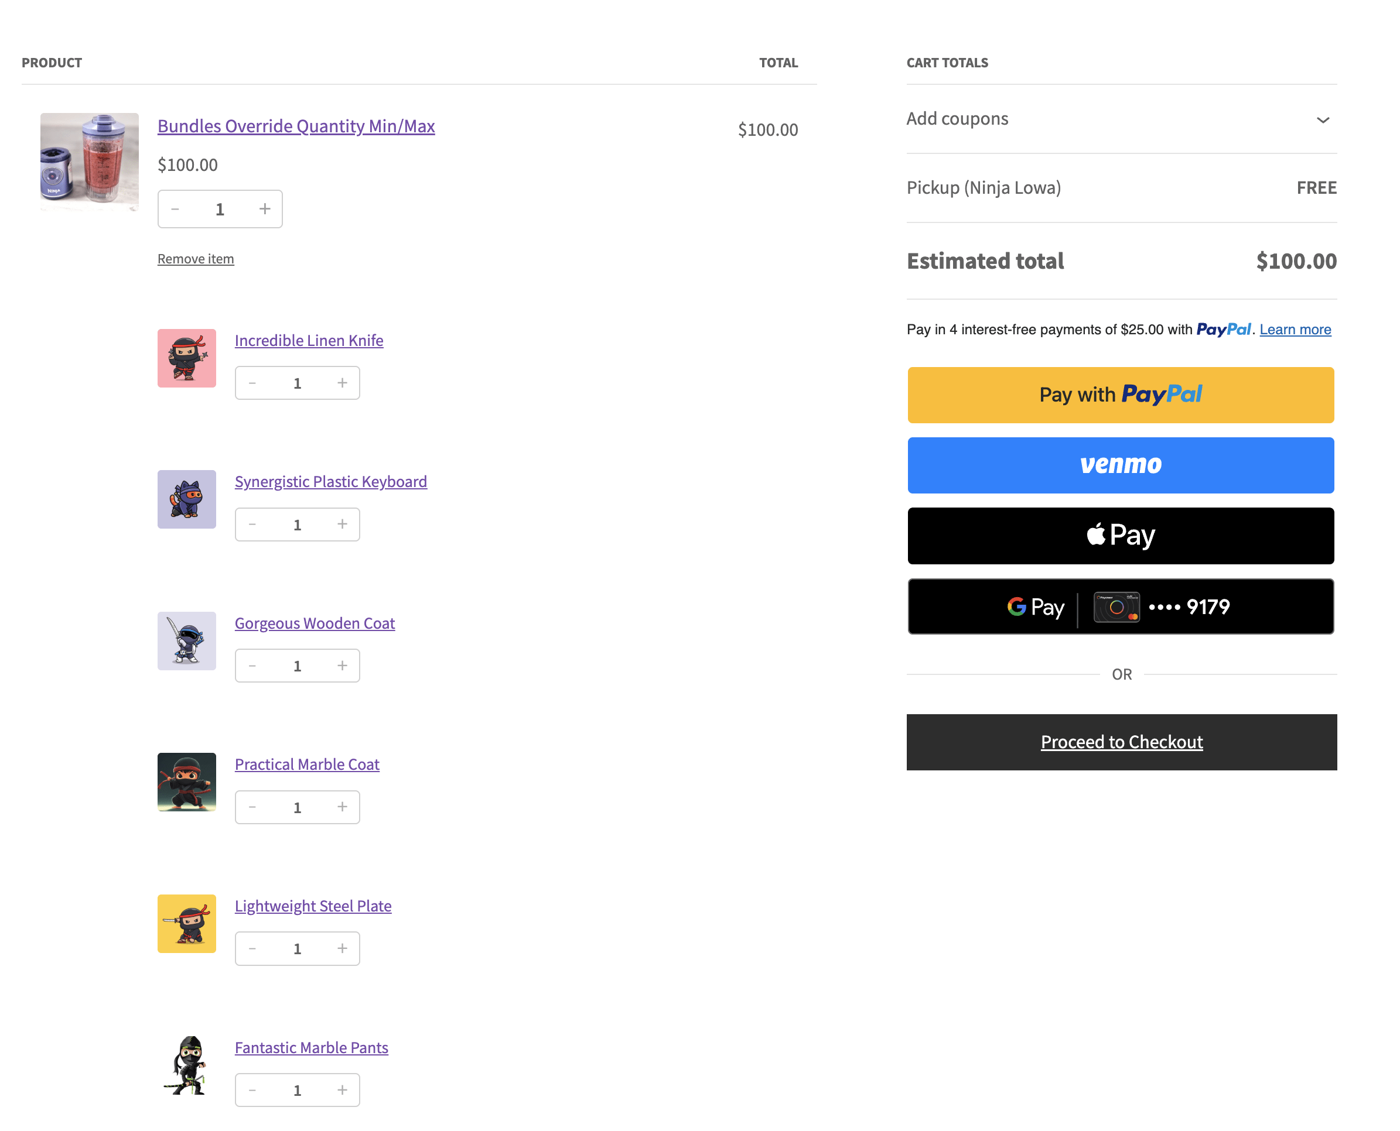Decrease Synergistic Plastic Keyboard quantity
This screenshot has height=1131, width=1400.
tap(252, 525)
